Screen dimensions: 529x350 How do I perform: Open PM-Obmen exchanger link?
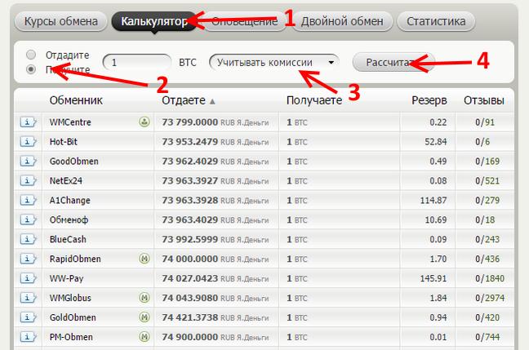pyautogui.click(x=71, y=337)
